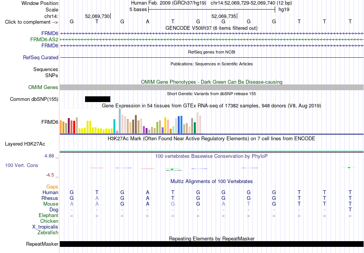Click the Mouse alignment row label
This screenshot has width=364, height=253.
(51, 204)
